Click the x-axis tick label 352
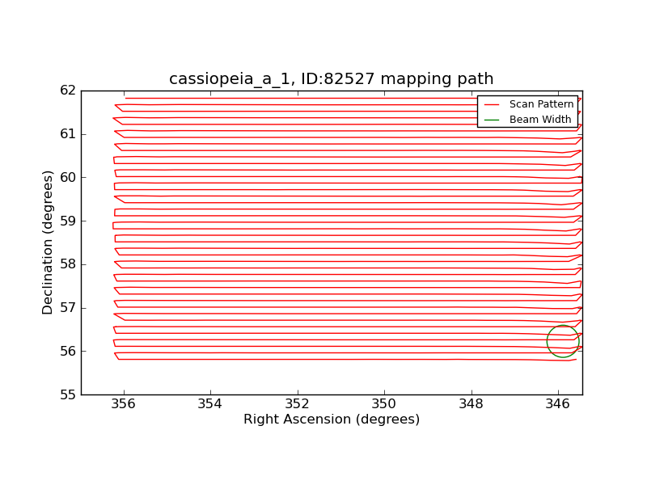The height and width of the screenshot is (485, 647). pos(297,403)
